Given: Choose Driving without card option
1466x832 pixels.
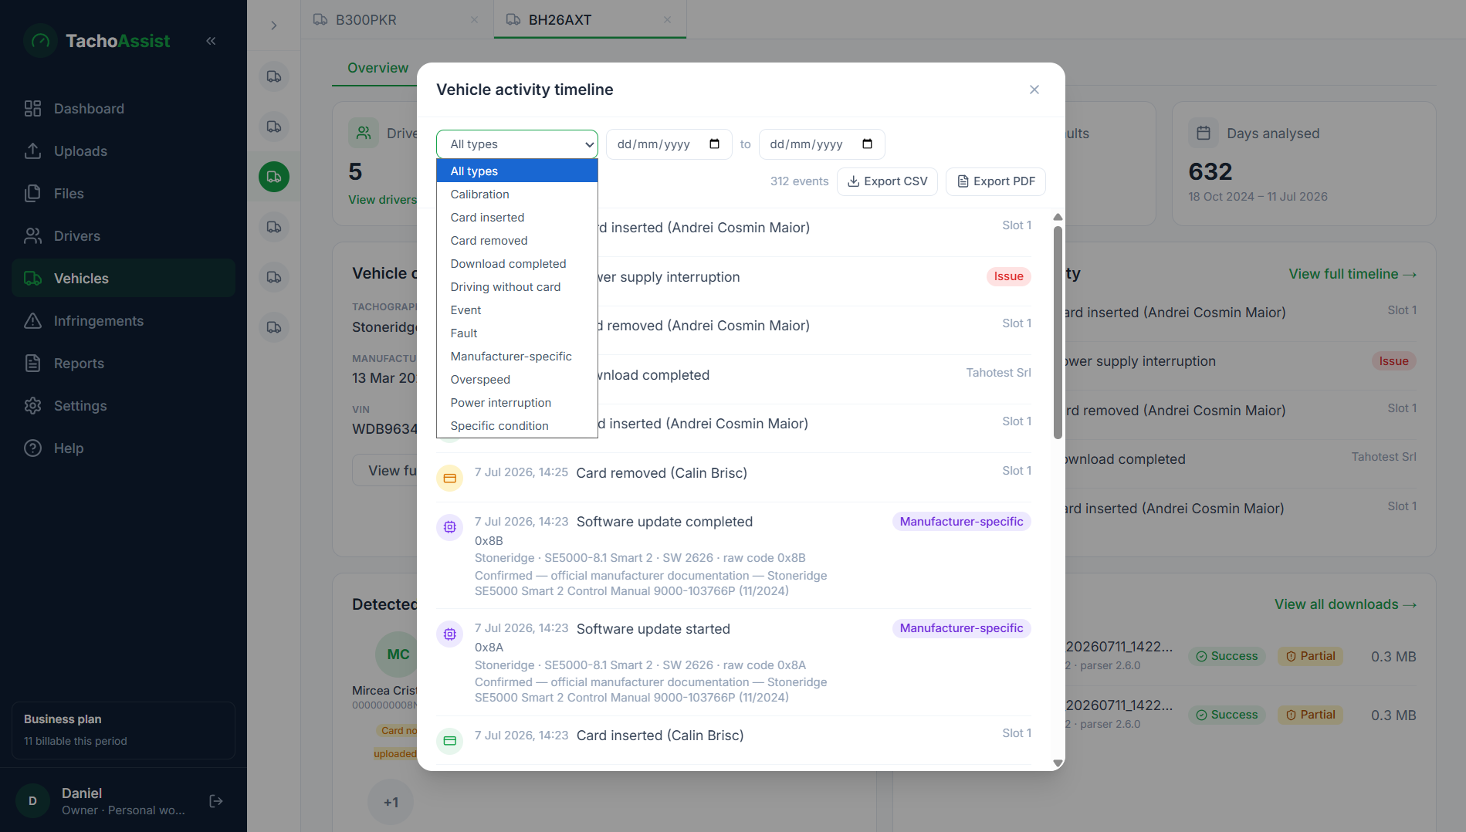Looking at the screenshot, I should tap(517, 287).
